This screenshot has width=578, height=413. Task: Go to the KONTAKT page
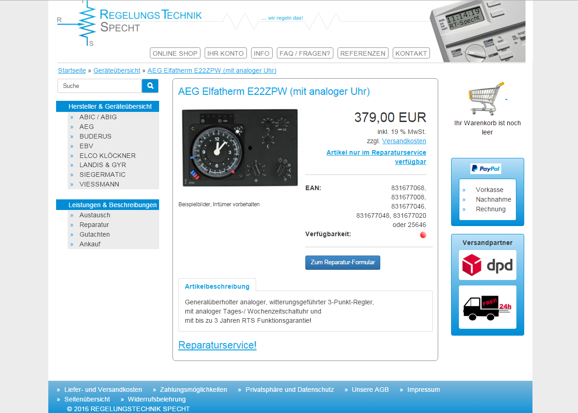pos(411,53)
